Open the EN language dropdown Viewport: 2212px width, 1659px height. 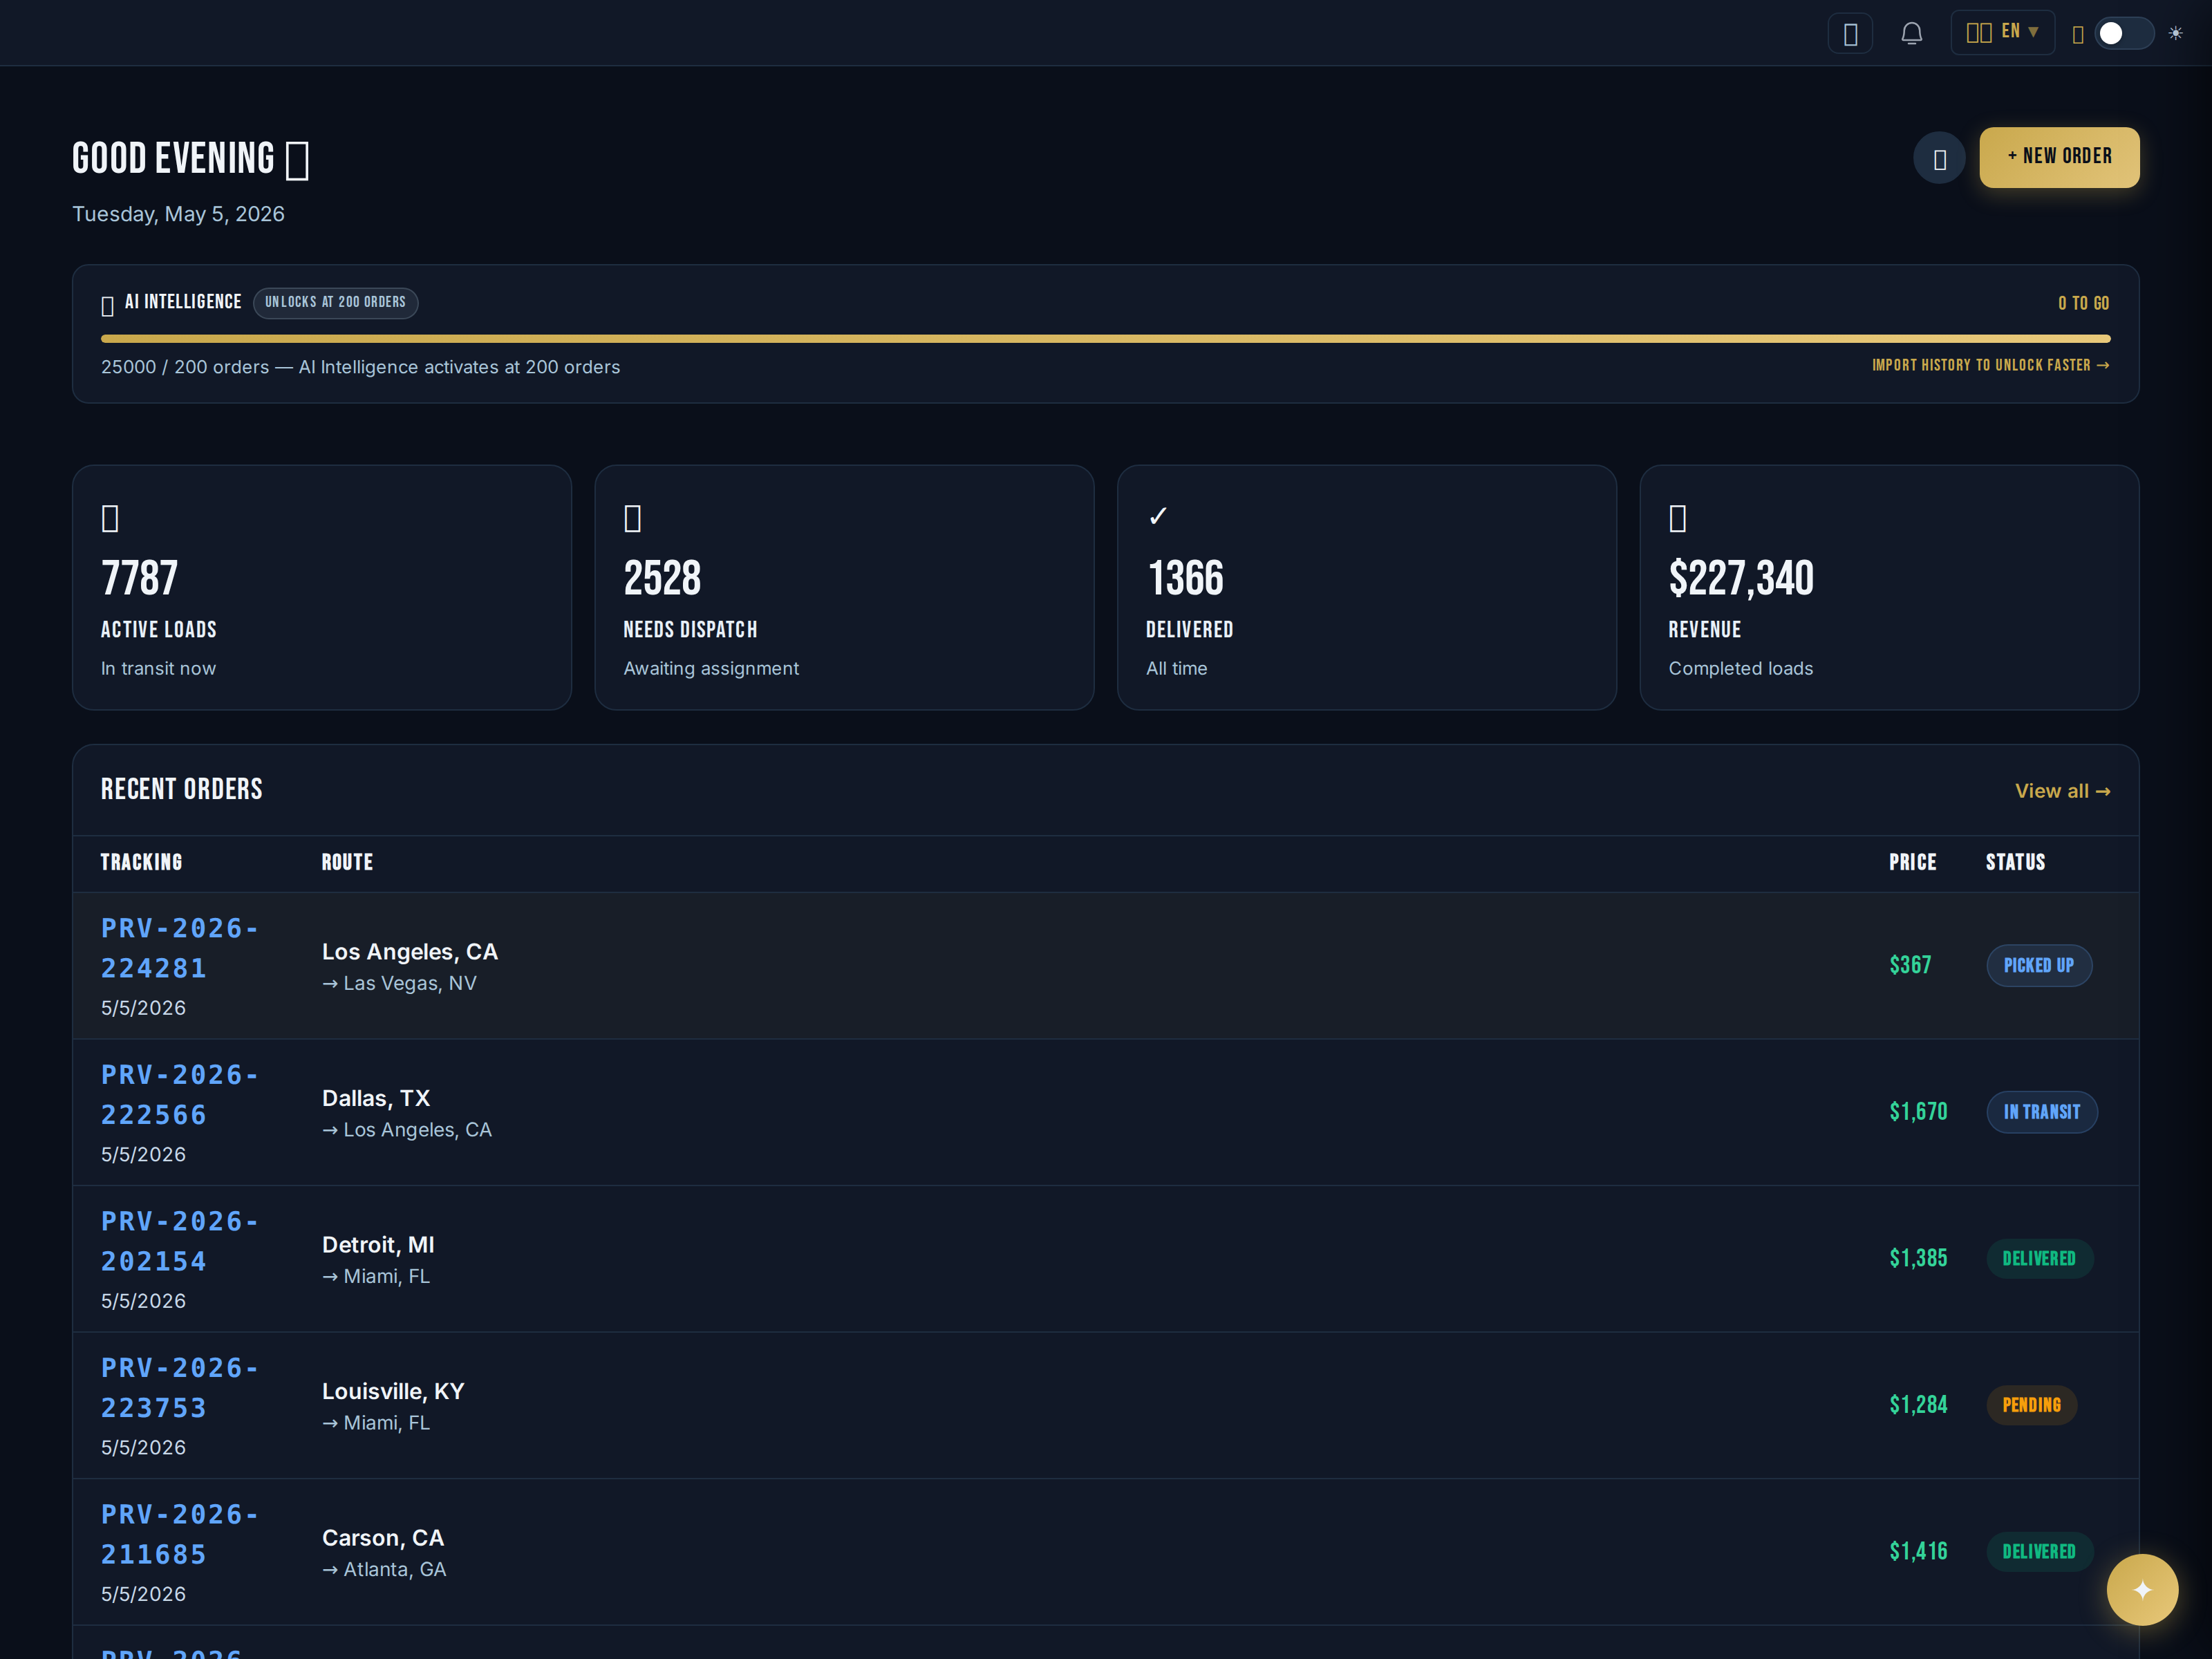2002,32
